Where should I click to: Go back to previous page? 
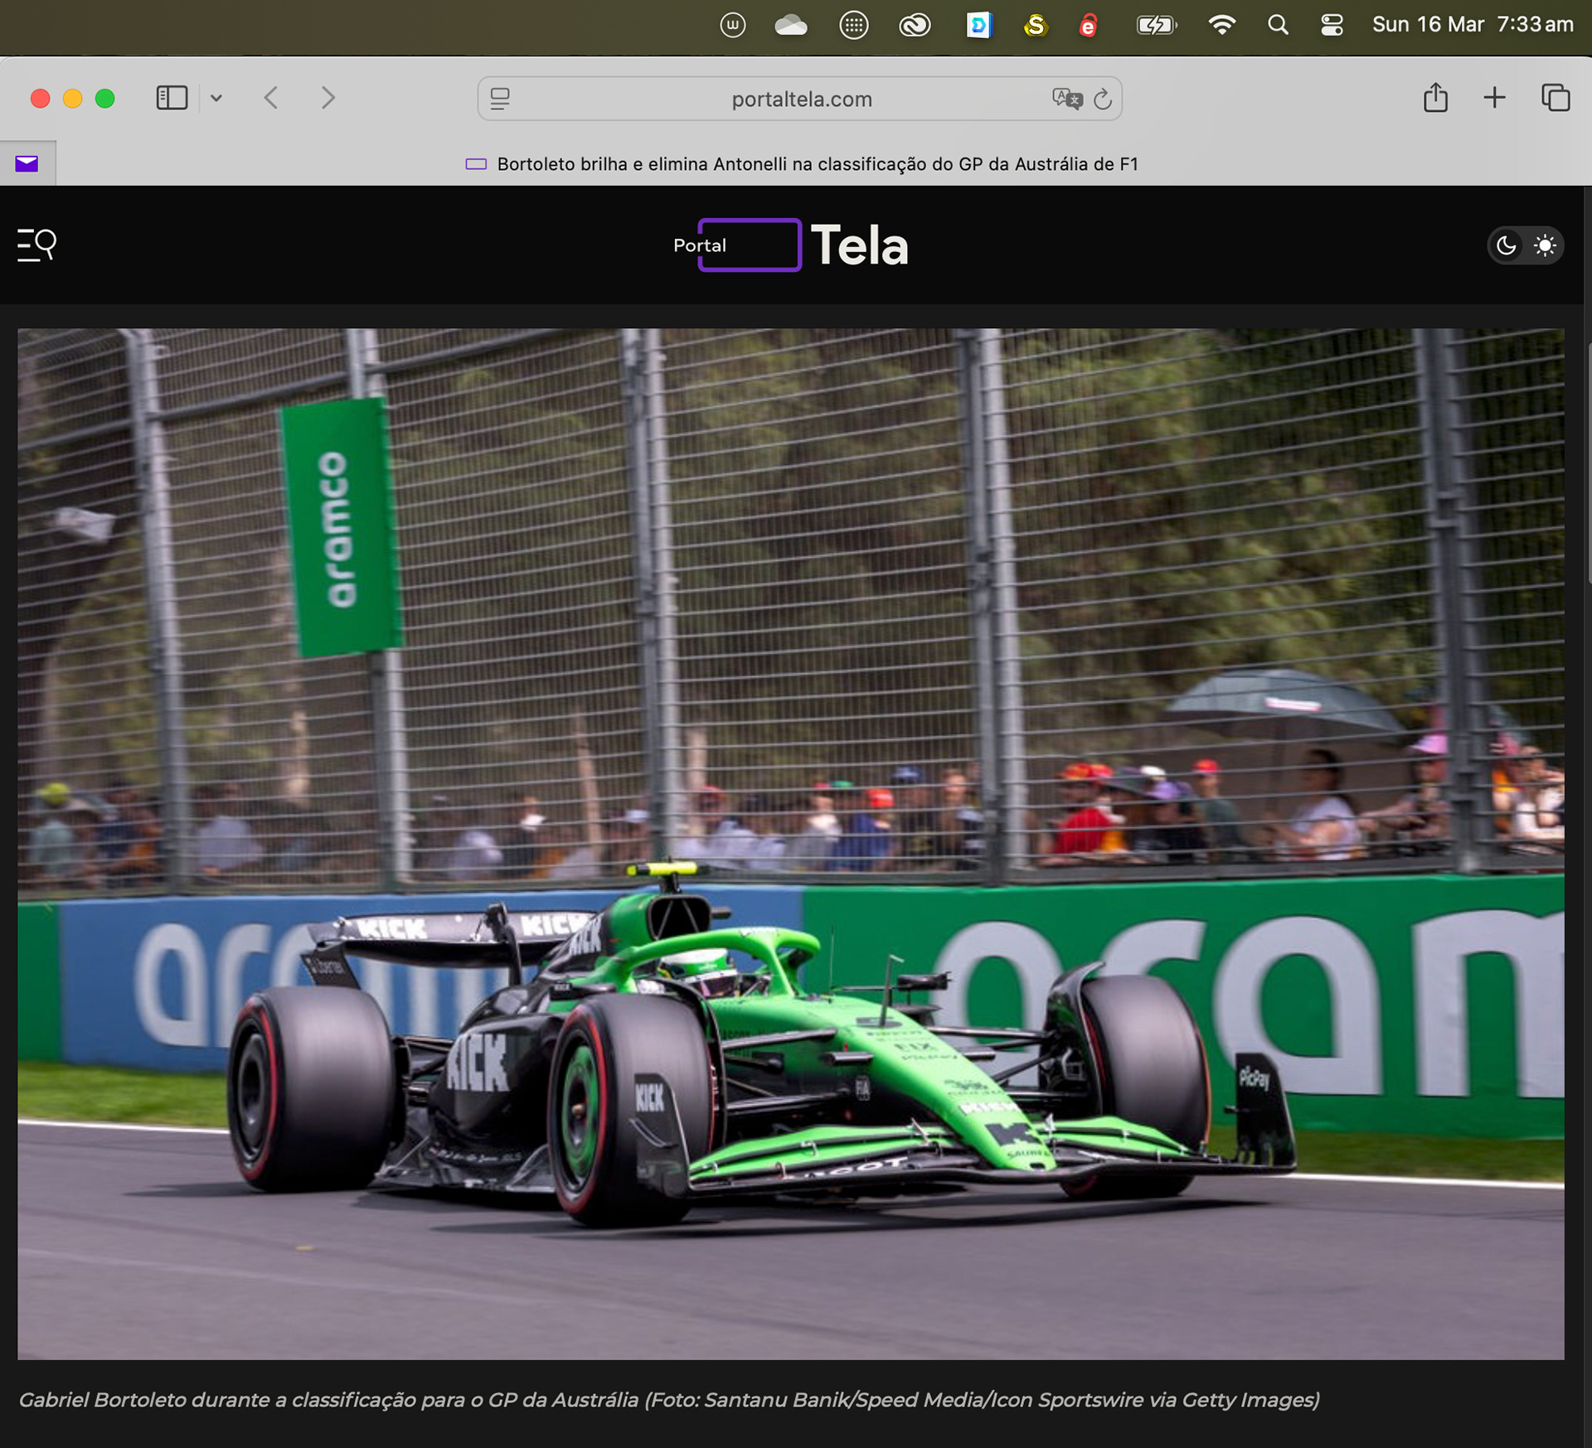coord(271,98)
